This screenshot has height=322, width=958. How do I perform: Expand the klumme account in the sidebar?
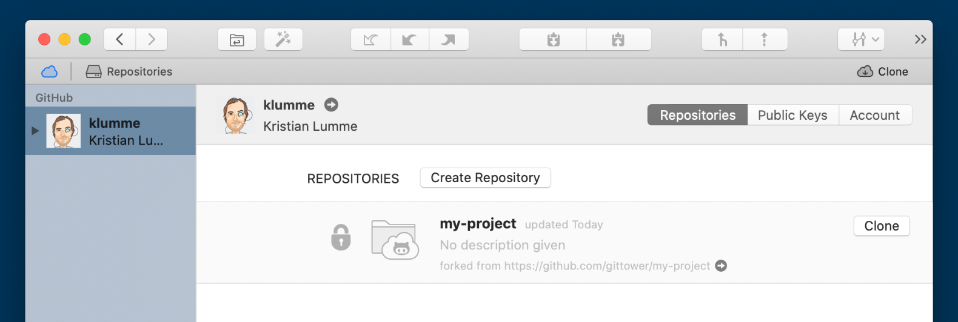[x=35, y=131]
